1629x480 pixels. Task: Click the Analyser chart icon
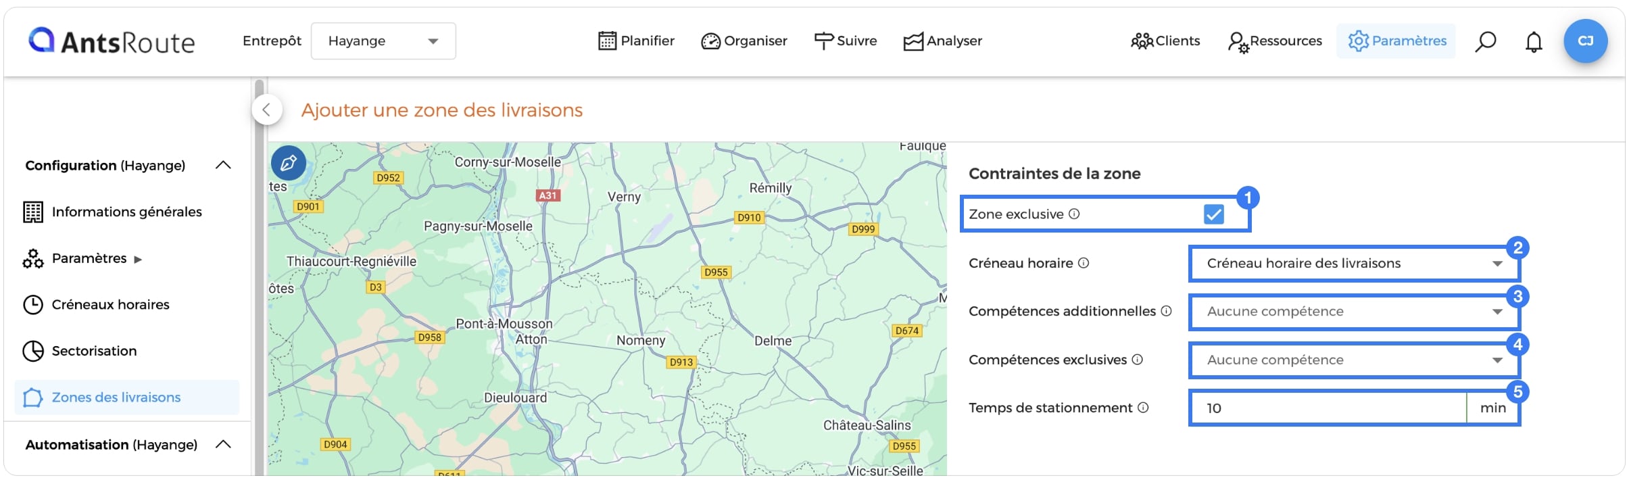[913, 42]
